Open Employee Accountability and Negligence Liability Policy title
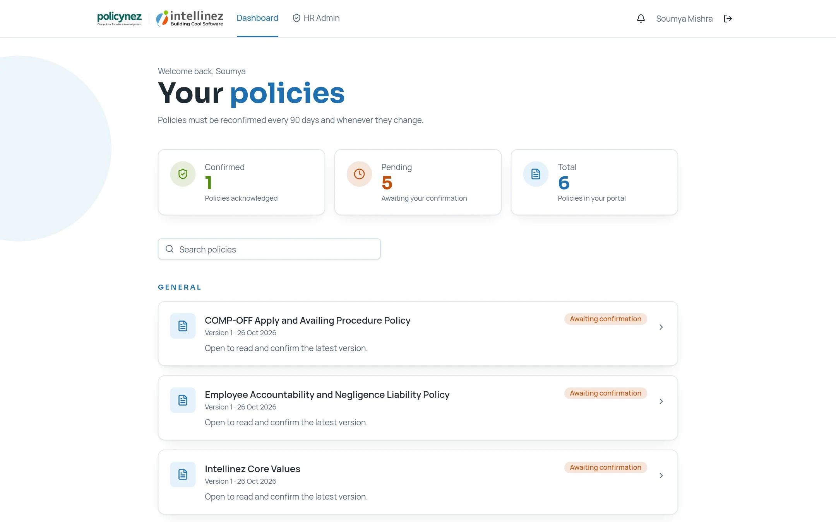The width and height of the screenshot is (836, 522). (327, 395)
